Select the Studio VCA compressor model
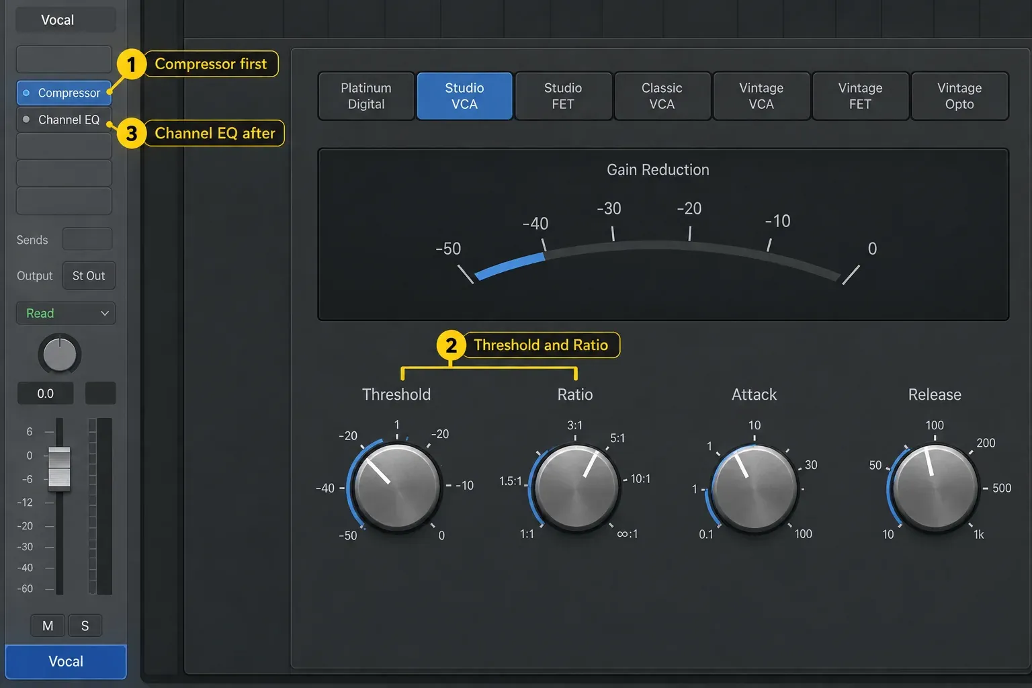 pyautogui.click(x=464, y=96)
